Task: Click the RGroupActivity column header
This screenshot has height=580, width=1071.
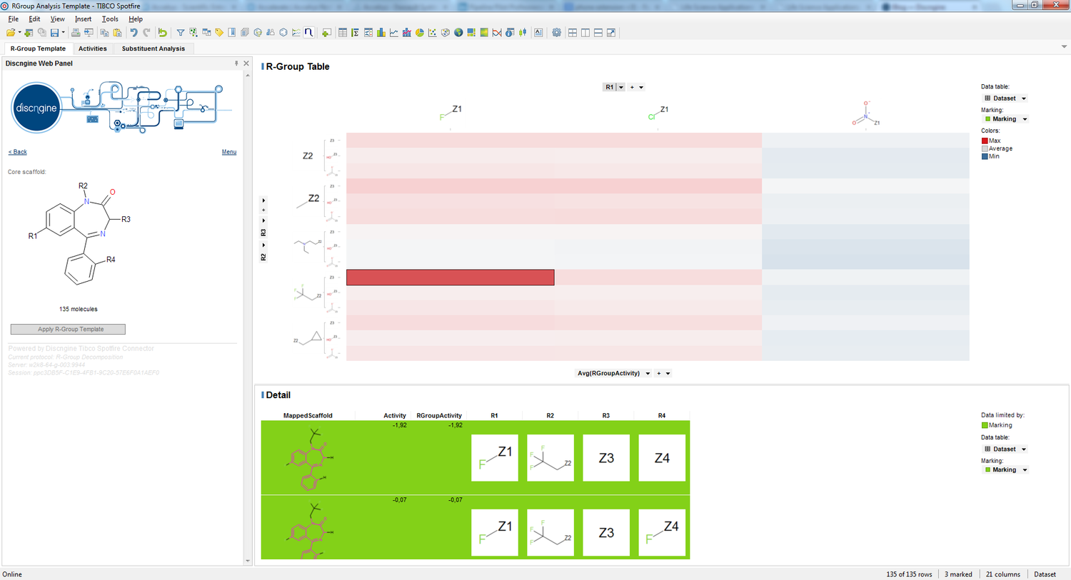Action: 439,415
